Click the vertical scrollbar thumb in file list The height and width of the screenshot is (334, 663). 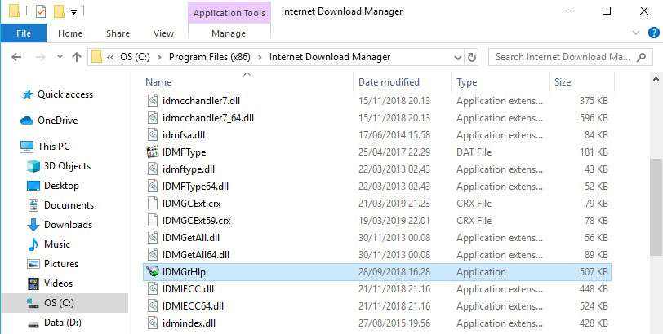[656, 207]
